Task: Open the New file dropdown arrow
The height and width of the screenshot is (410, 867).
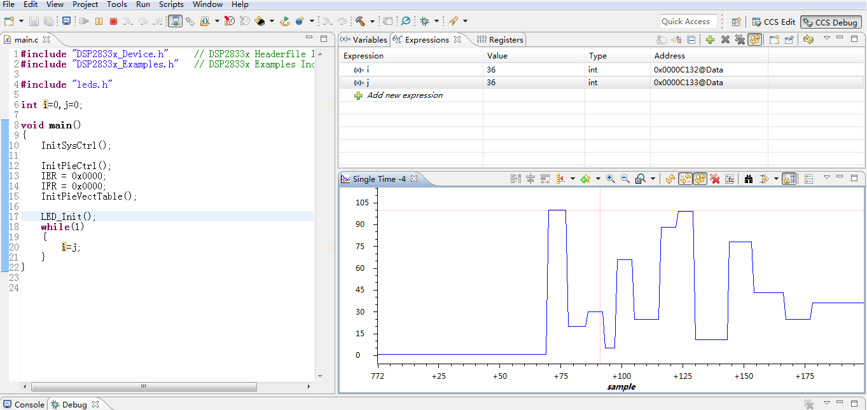Action: click(x=21, y=21)
